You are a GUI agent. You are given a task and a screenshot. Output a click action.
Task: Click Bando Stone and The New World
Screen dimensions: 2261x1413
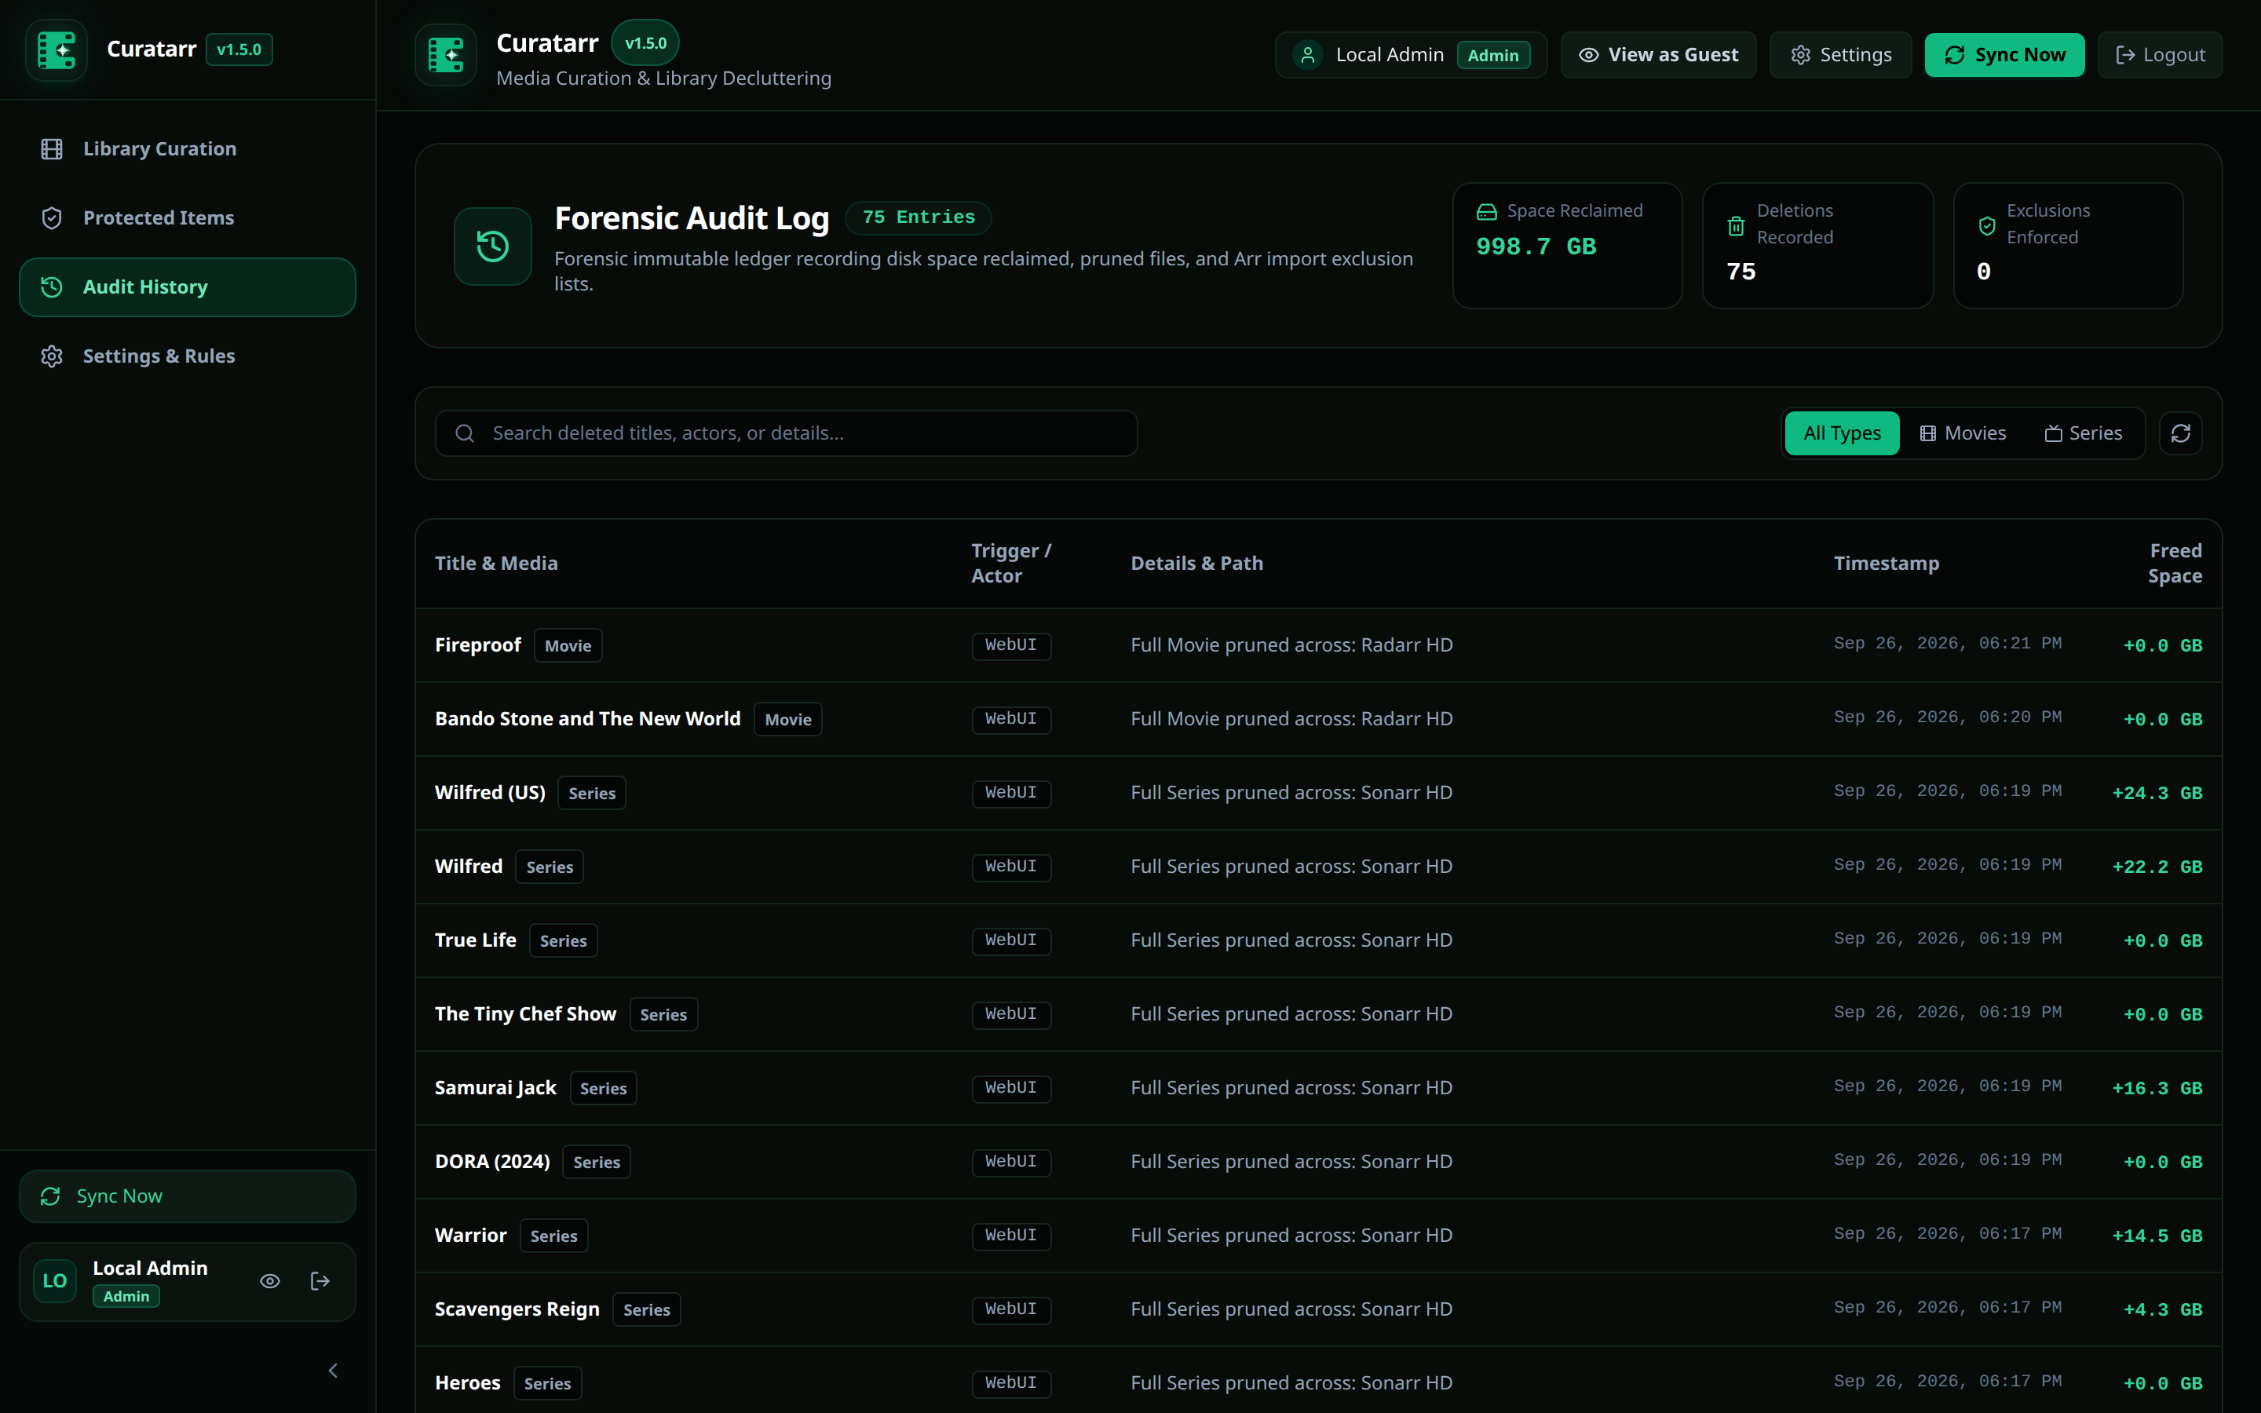[588, 718]
